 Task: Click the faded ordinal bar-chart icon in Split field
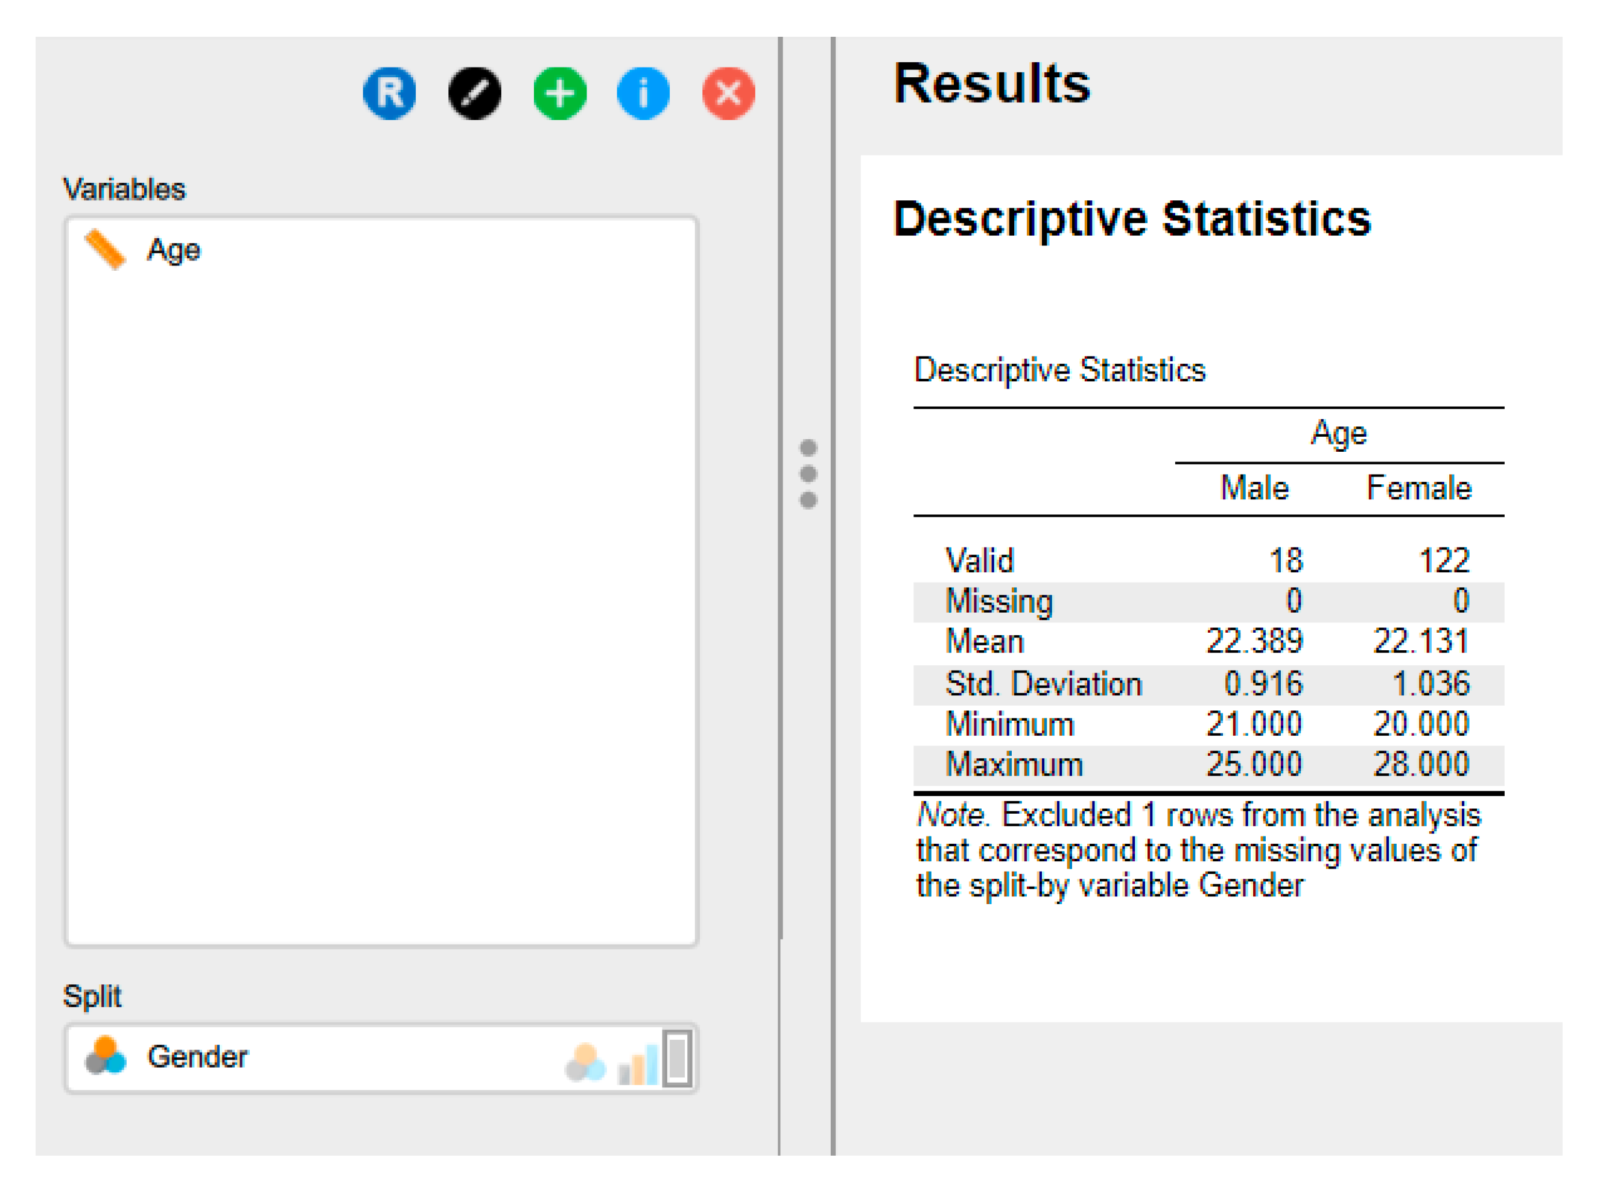638,1064
